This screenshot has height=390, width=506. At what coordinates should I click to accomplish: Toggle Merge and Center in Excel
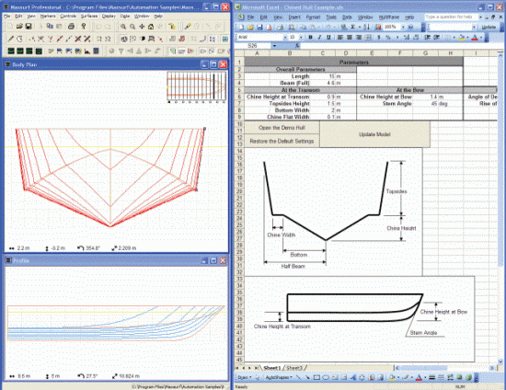[x=368, y=38]
